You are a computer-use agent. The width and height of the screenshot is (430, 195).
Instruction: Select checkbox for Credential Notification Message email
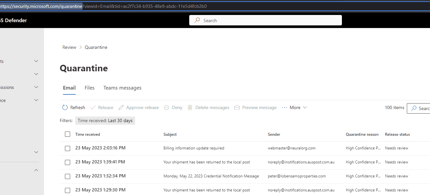68,176
